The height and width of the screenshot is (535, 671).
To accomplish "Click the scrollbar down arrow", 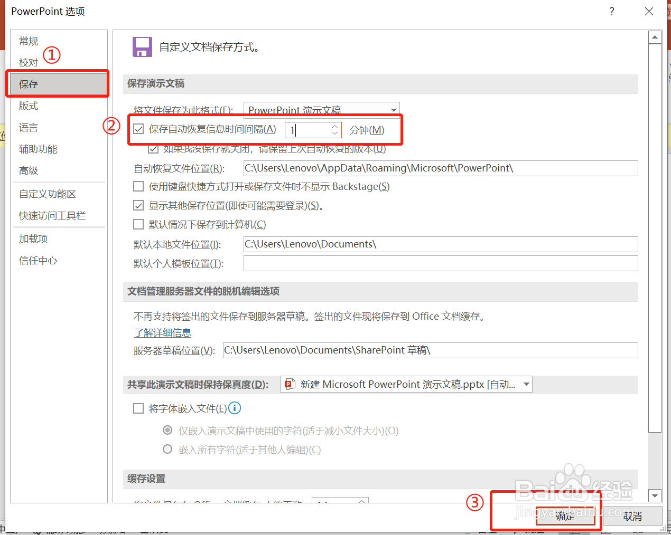I will tap(655, 496).
